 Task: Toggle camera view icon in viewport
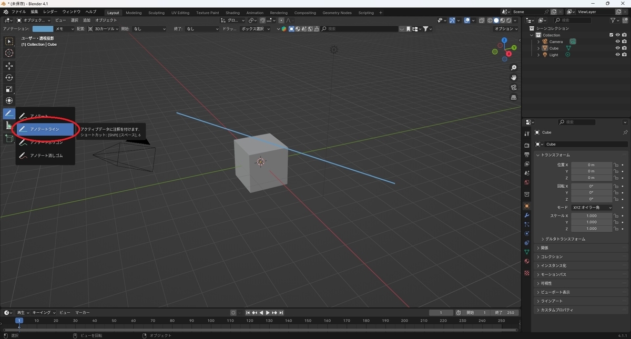[x=514, y=87]
